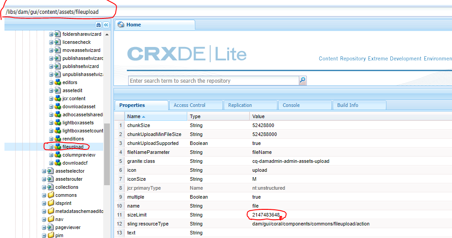Expand the assetsrouter node

tap(44, 179)
